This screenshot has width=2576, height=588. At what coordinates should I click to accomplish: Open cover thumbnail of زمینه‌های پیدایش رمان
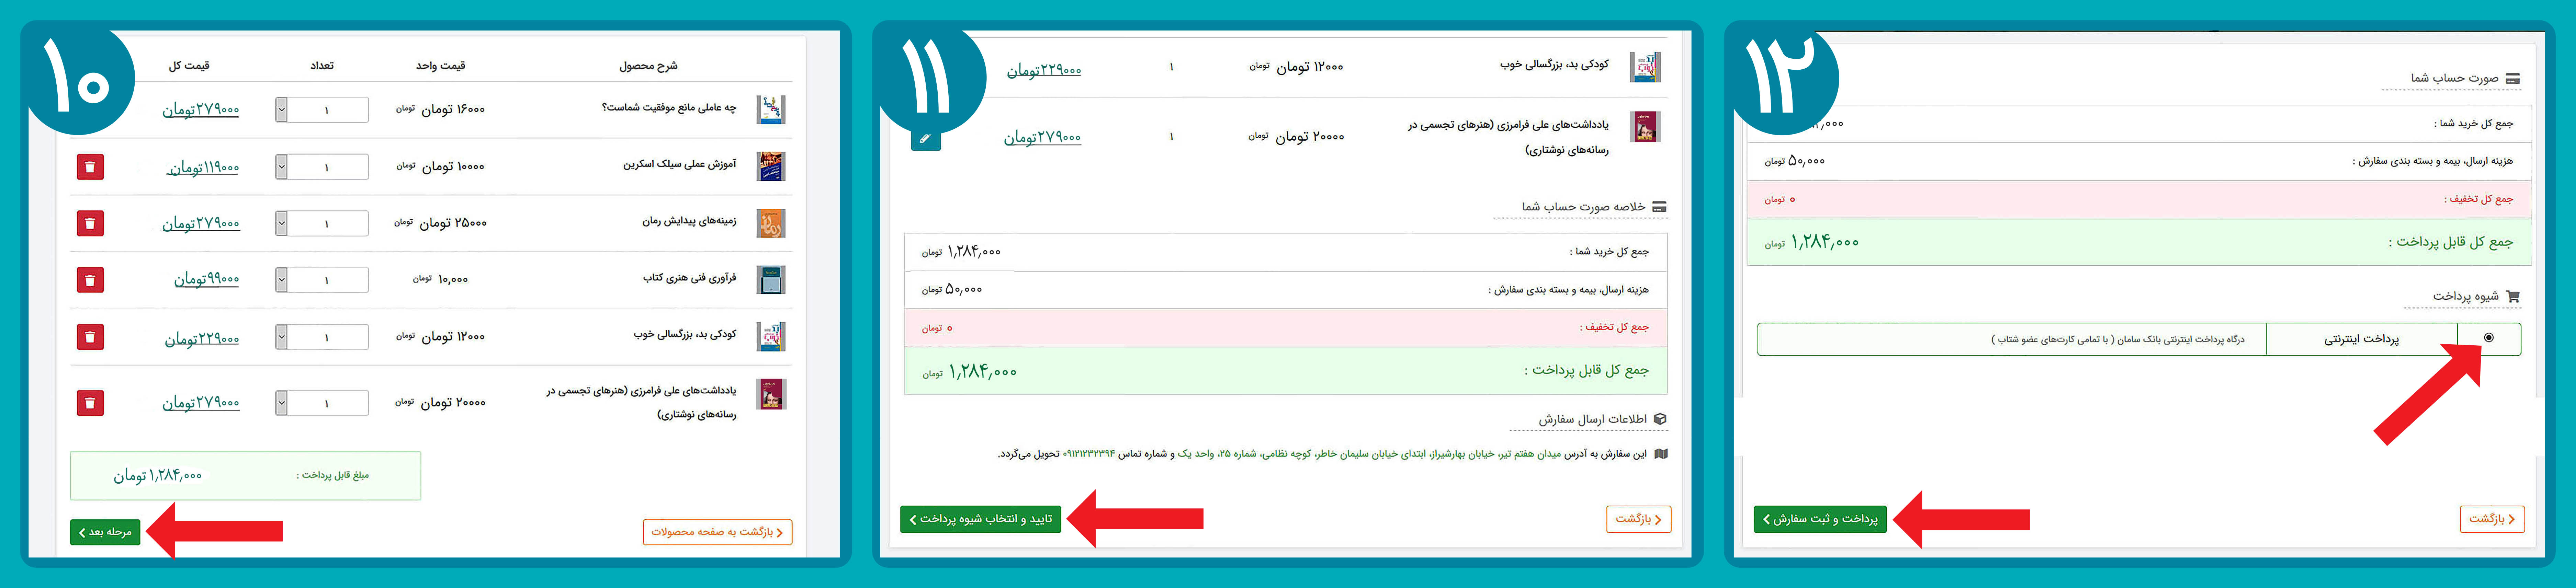pyautogui.click(x=771, y=223)
